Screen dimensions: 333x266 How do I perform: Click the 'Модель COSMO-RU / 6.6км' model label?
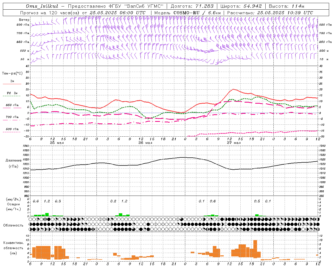coord(188,13)
